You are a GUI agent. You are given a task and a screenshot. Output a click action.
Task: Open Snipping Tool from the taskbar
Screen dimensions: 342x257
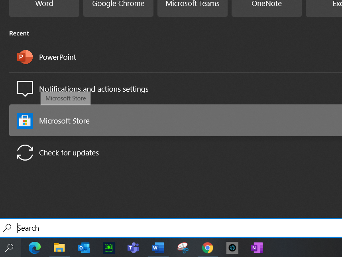point(183,247)
